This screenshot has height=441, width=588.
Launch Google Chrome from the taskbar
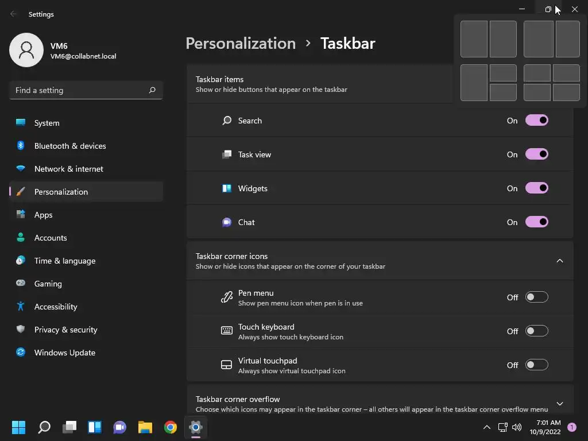[x=170, y=427]
